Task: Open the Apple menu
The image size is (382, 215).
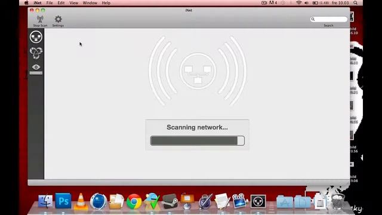Action: [26, 3]
